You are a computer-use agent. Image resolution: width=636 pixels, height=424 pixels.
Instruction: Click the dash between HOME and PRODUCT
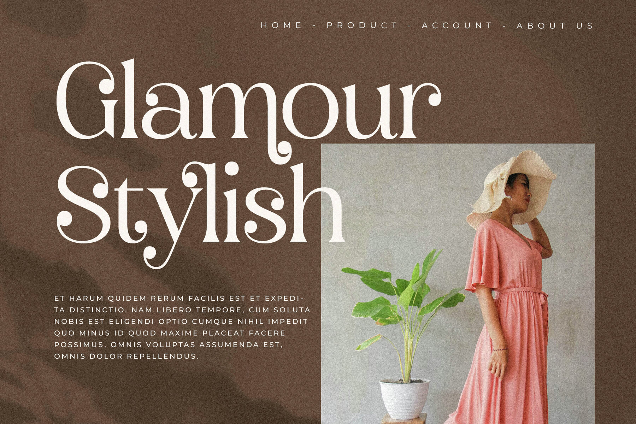pos(315,26)
